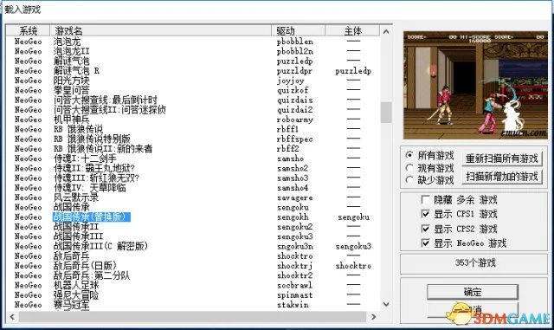Click parent name sengoku3 in 主体 column
The height and width of the screenshot is (330, 554).
[353, 247]
